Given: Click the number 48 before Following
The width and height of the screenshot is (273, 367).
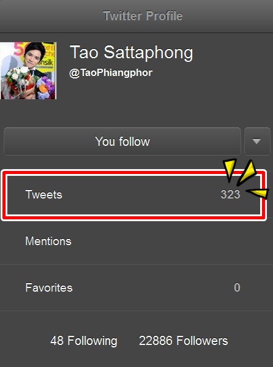Looking at the screenshot, I should click(57, 341).
